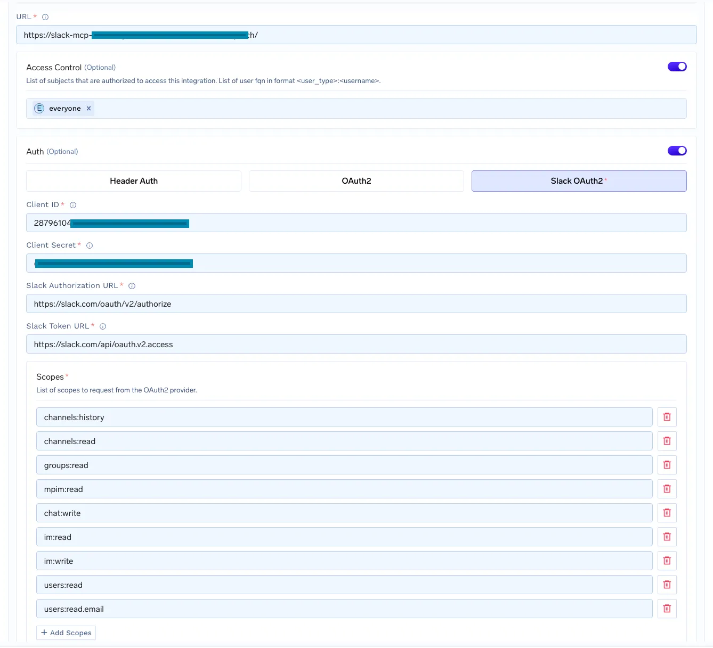Edit the channels:read scope field
This screenshot has height=648, width=713.
click(x=344, y=441)
